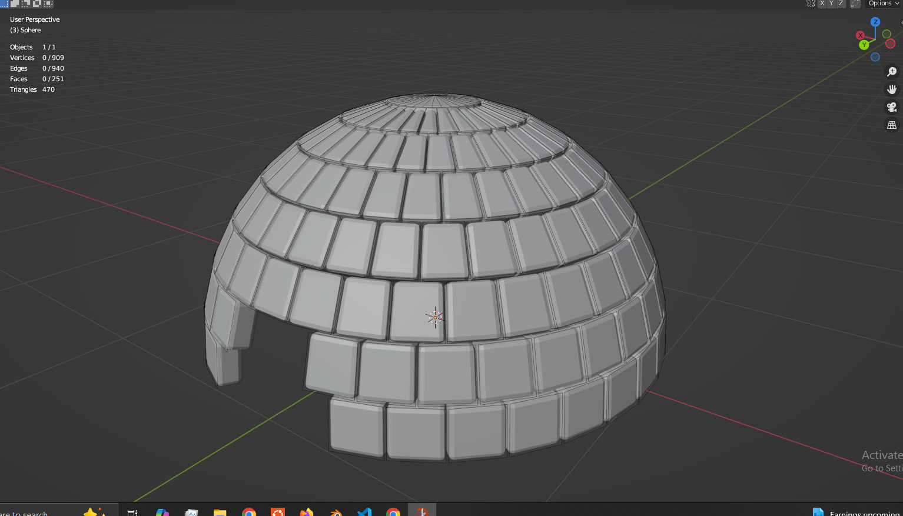Image resolution: width=903 pixels, height=516 pixels.
Task: Click the 'Faces 0 / 251' statistic
Action: click(x=37, y=79)
